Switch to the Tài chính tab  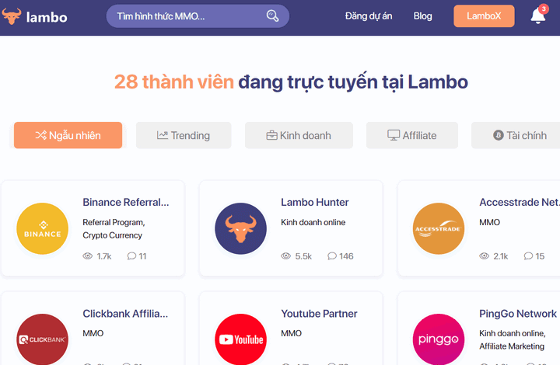516,135
